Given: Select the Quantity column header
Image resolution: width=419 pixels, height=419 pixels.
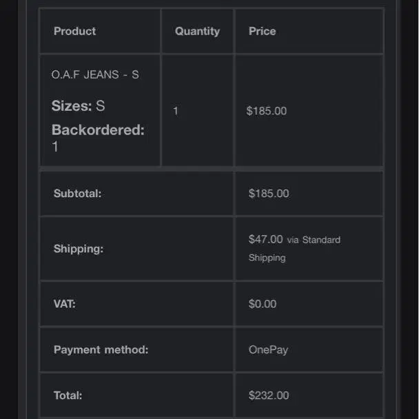Looking at the screenshot, I should point(197,31).
